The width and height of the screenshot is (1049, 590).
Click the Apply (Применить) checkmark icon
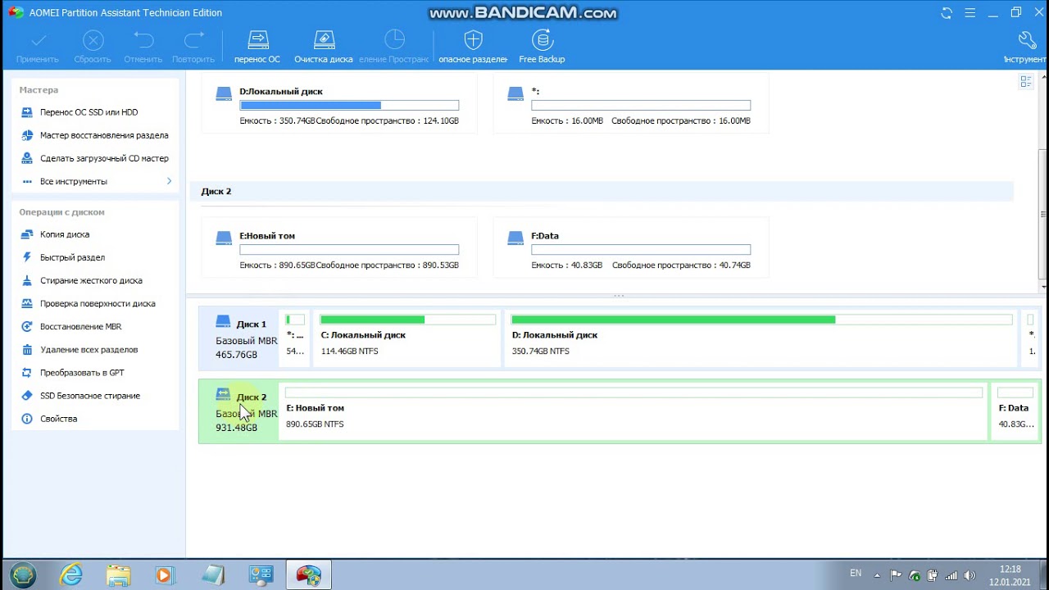click(x=38, y=40)
